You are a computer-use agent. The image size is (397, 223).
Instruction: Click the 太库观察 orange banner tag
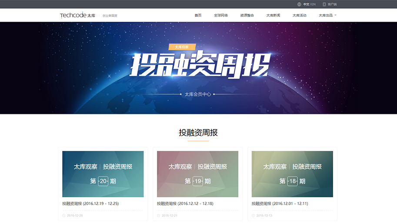(182, 47)
